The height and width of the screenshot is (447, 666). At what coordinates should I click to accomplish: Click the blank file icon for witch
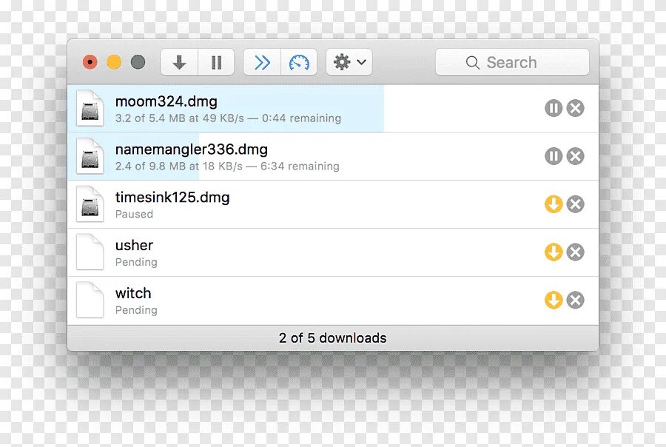tap(90, 300)
